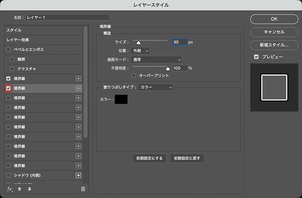Click the 初期設定にする button
Screen dimensions: 302x198
(149, 158)
